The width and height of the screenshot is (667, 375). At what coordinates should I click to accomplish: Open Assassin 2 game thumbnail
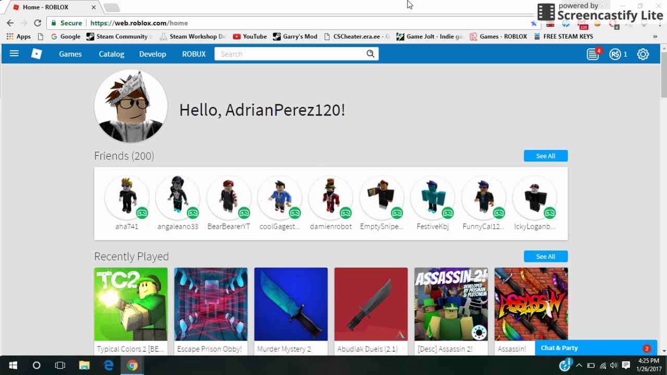451,304
